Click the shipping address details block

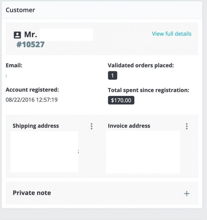[x=44, y=152]
